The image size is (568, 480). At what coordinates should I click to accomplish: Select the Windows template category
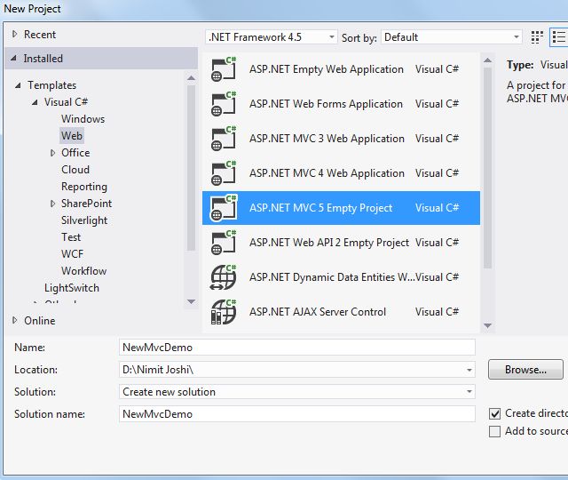click(x=83, y=119)
